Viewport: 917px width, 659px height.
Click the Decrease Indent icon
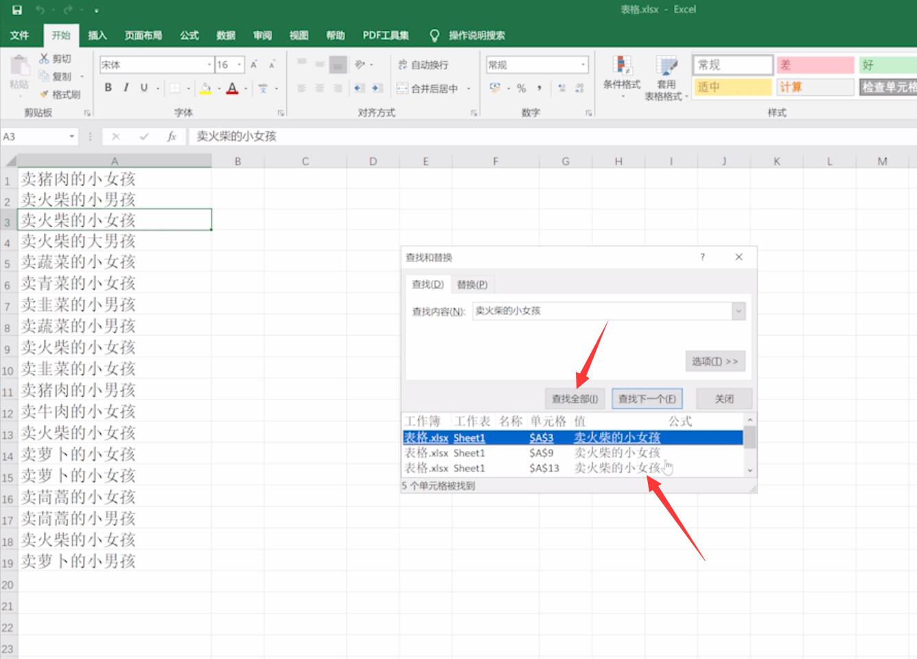pos(359,89)
